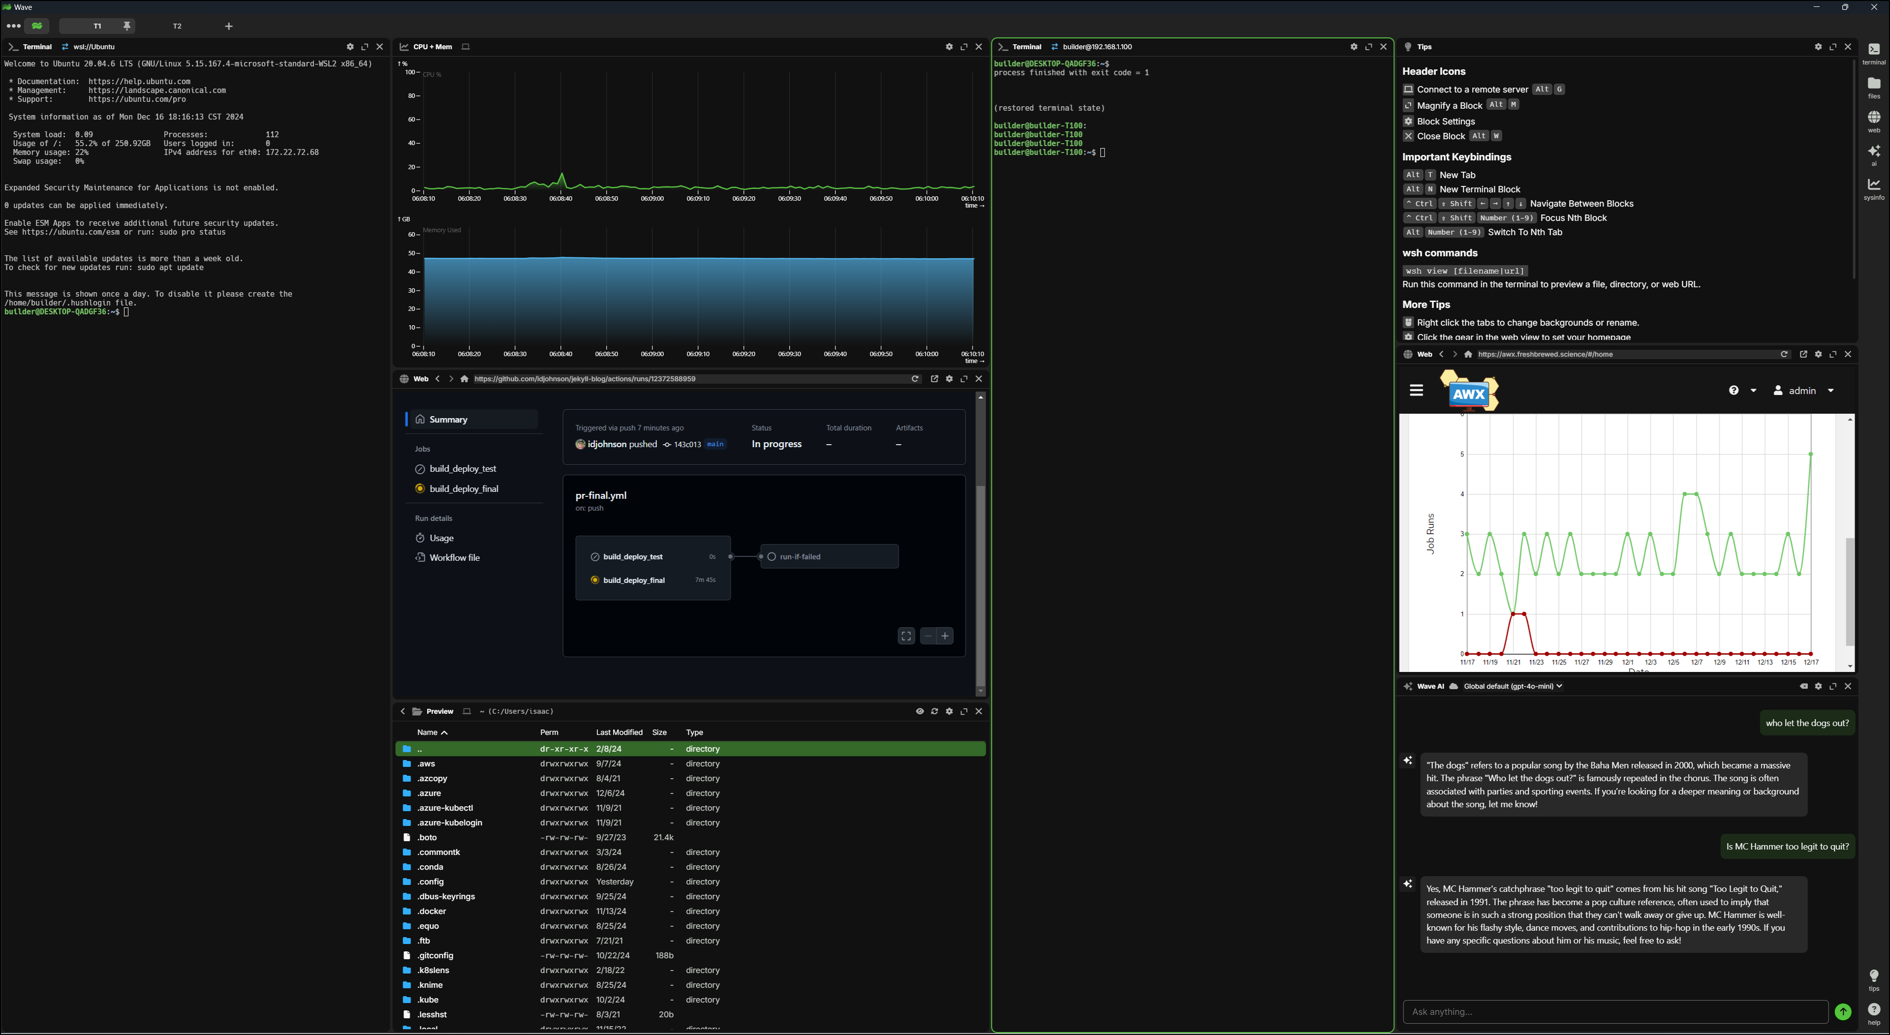Click build_deploy_final node in workflow graph
Screen dimensions: 1890x1035
(x=652, y=580)
